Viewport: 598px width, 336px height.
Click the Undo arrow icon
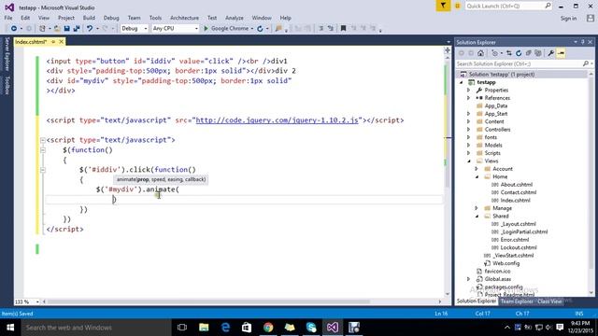click(90, 29)
